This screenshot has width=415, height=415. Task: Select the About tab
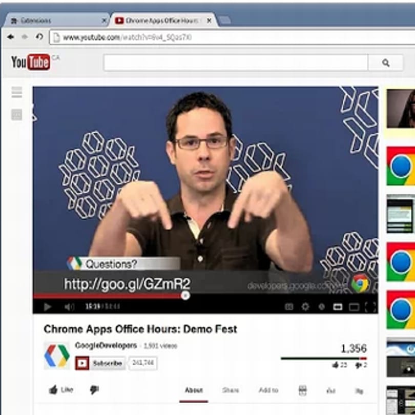pos(194,390)
